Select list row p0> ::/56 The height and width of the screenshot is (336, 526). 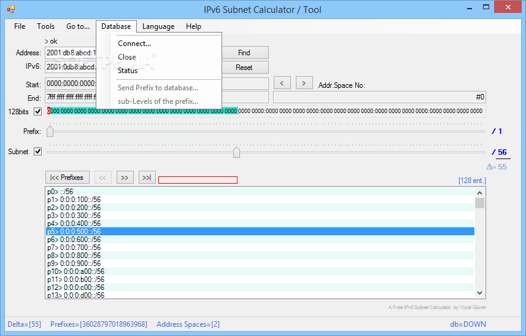coord(260,192)
